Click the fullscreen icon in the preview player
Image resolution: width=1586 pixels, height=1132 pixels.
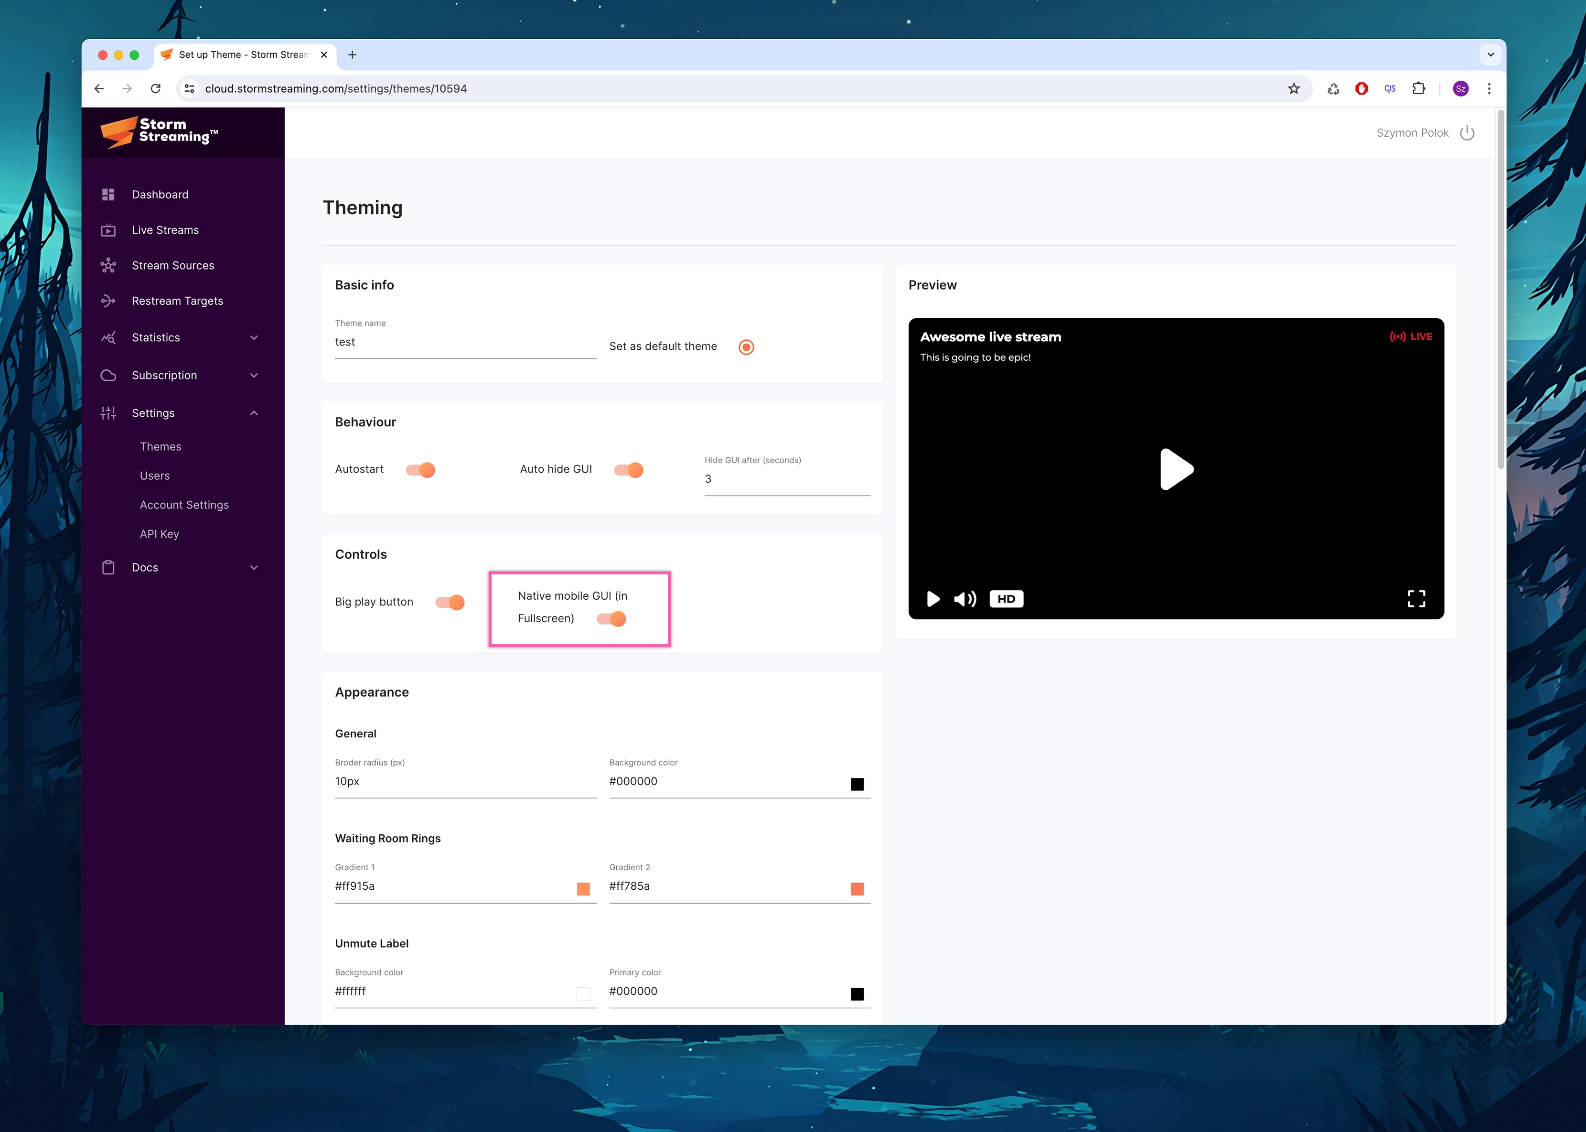(1417, 598)
